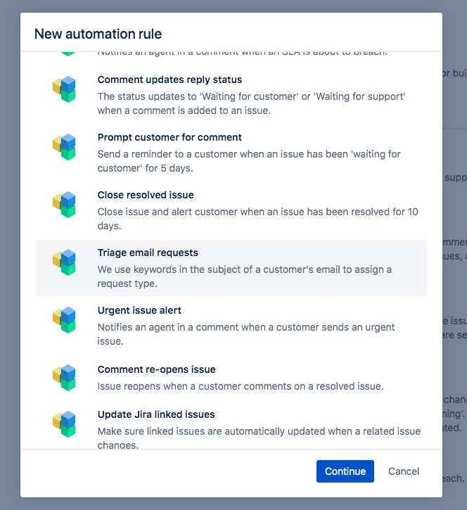
Task: Click the cube icon beside Prompt customer for comment
Action: click(64, 147)
